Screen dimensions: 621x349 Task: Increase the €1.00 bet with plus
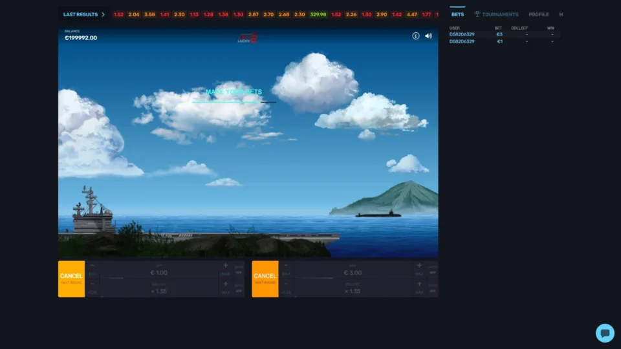[226, 266]
